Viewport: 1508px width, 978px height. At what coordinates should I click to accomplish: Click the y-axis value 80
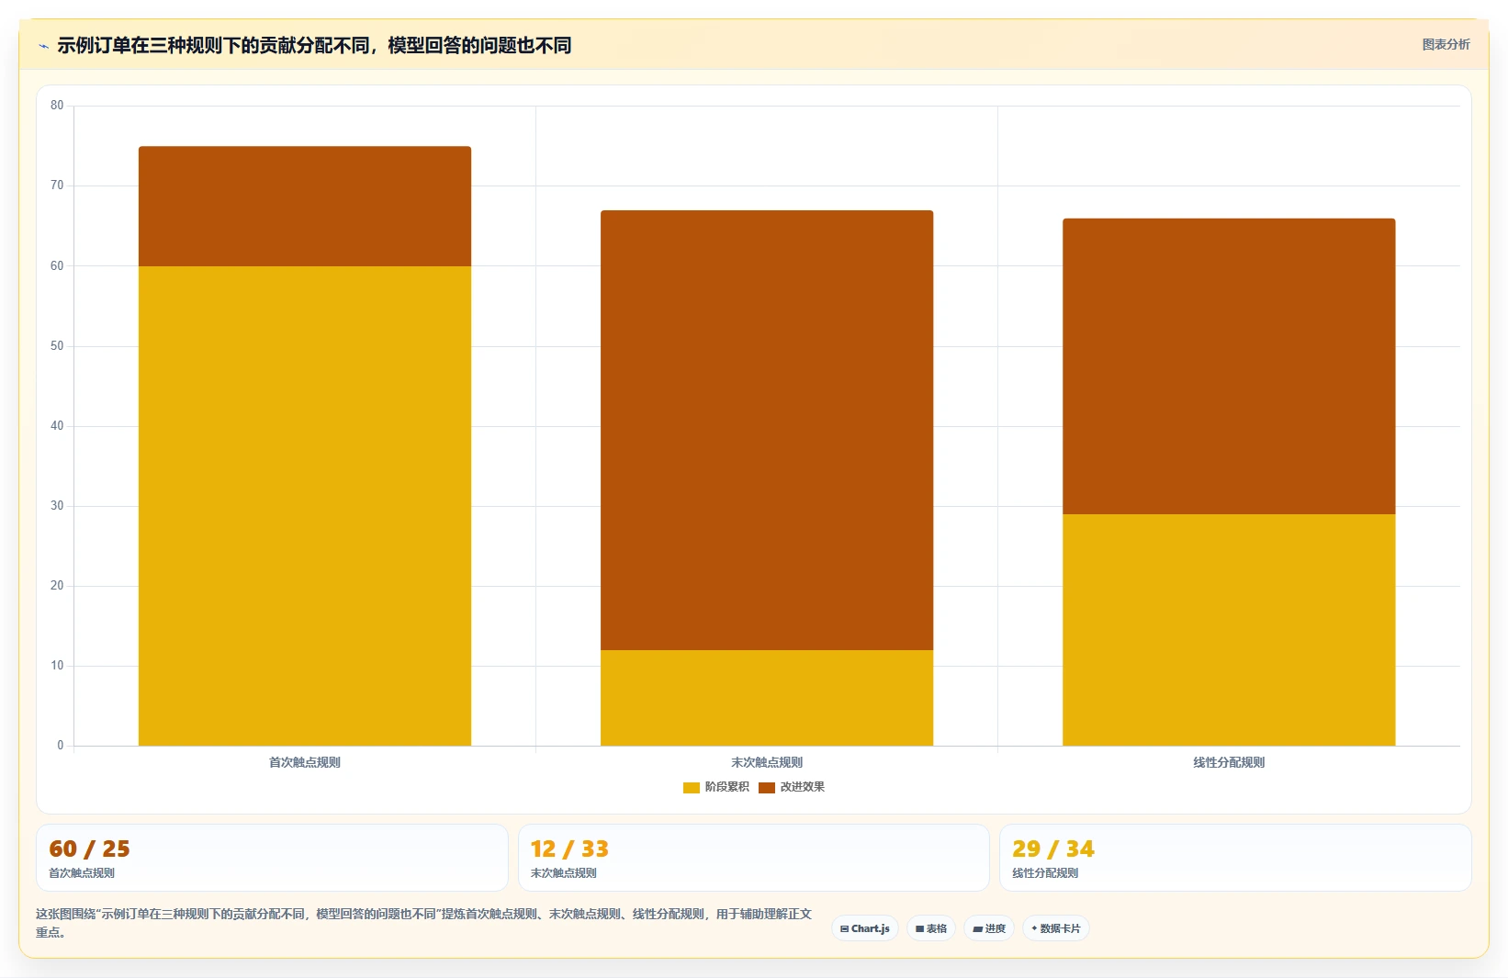point(57,106)
